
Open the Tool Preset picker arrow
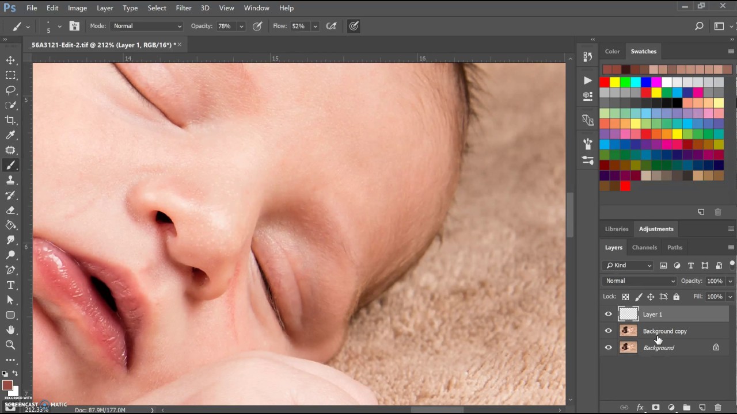click(x=28, y=26)
